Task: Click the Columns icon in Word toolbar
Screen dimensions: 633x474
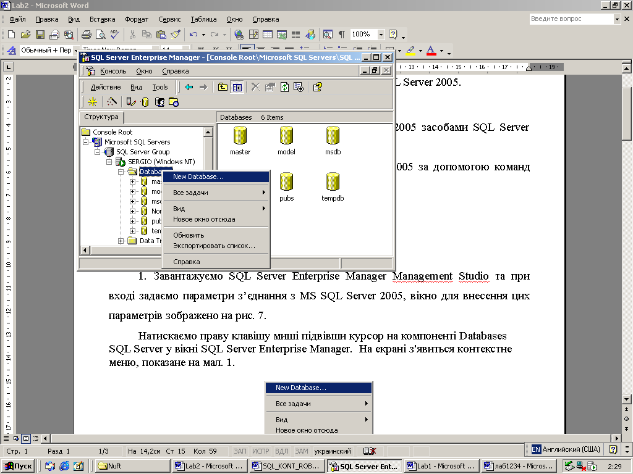Action: coord(296,35)
